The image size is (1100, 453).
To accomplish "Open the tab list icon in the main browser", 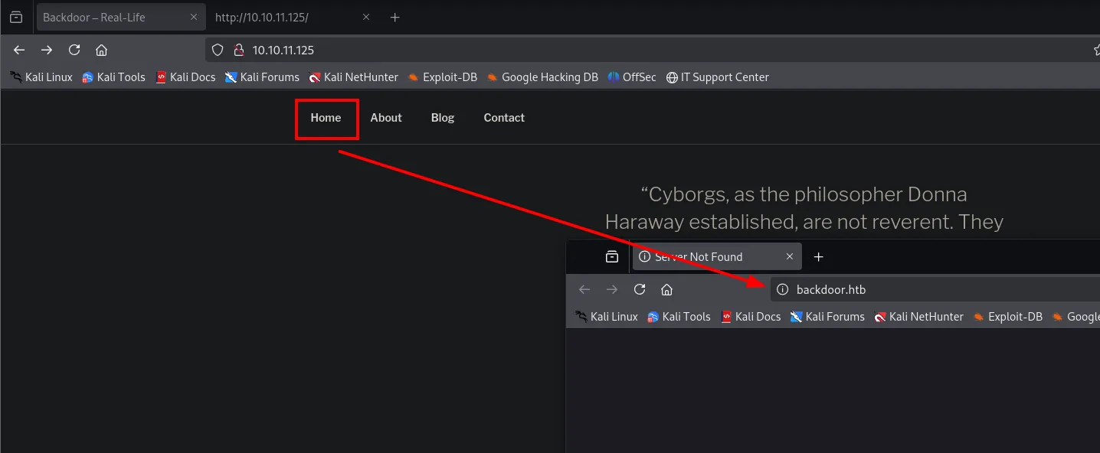I will [16, 17].
